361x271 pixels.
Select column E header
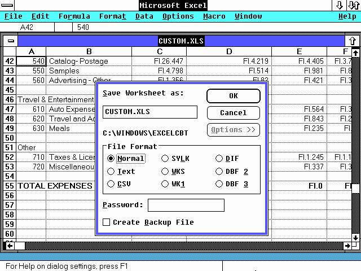300,51
